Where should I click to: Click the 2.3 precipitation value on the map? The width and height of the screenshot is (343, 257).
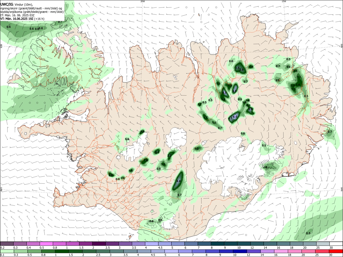click(157, 152)
